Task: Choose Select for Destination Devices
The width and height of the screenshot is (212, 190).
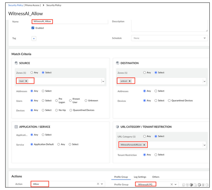Action: coord(156,101)
